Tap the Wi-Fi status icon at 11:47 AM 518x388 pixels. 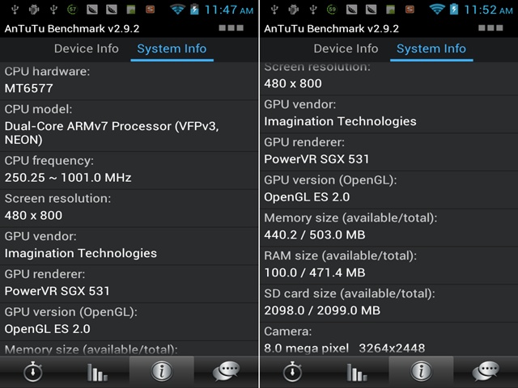pos(177,9)
